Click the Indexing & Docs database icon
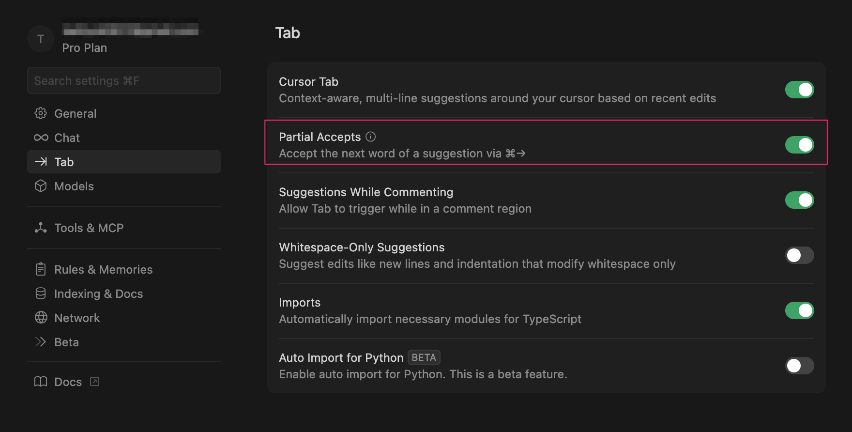The image size is (852, 432). pos(41,293)
